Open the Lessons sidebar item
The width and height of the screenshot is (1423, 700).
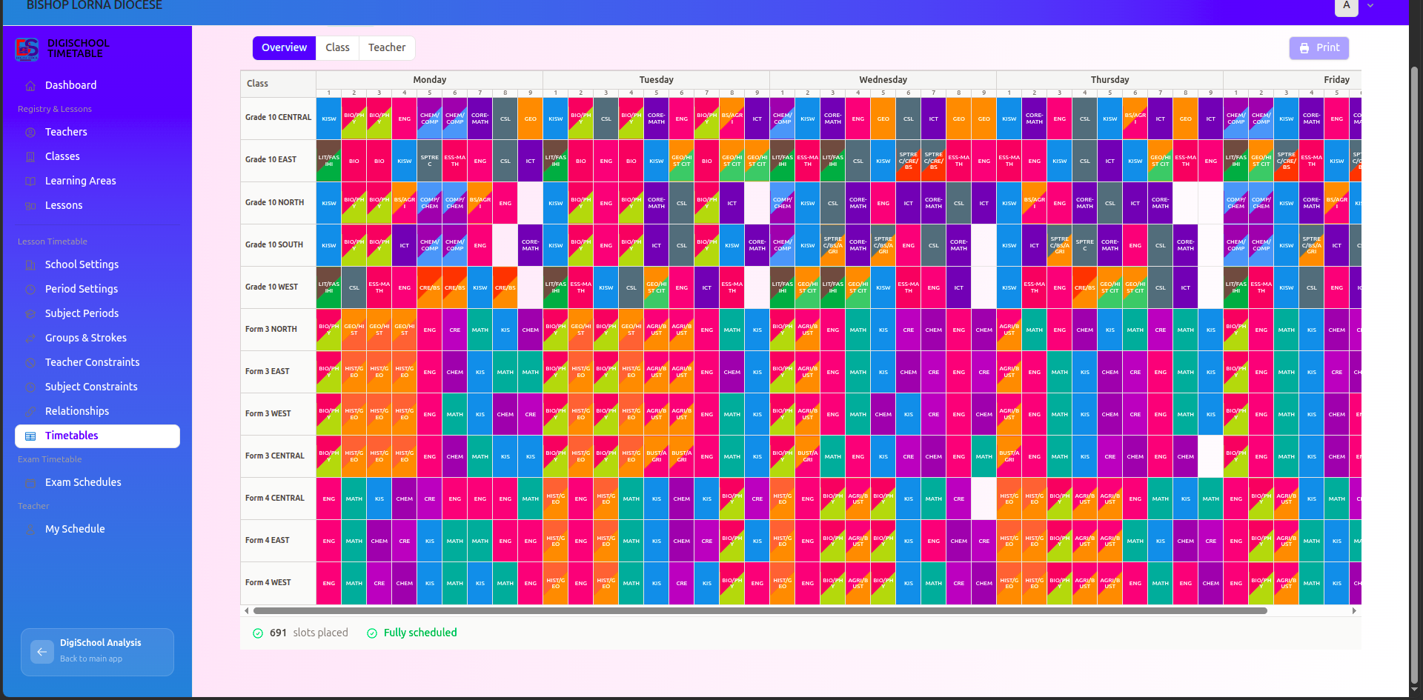coord(97,205)
